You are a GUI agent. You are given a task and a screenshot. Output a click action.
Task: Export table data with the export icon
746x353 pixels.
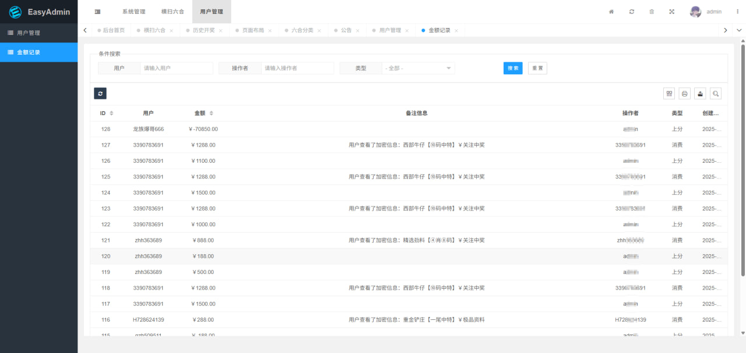click(700, 94)
